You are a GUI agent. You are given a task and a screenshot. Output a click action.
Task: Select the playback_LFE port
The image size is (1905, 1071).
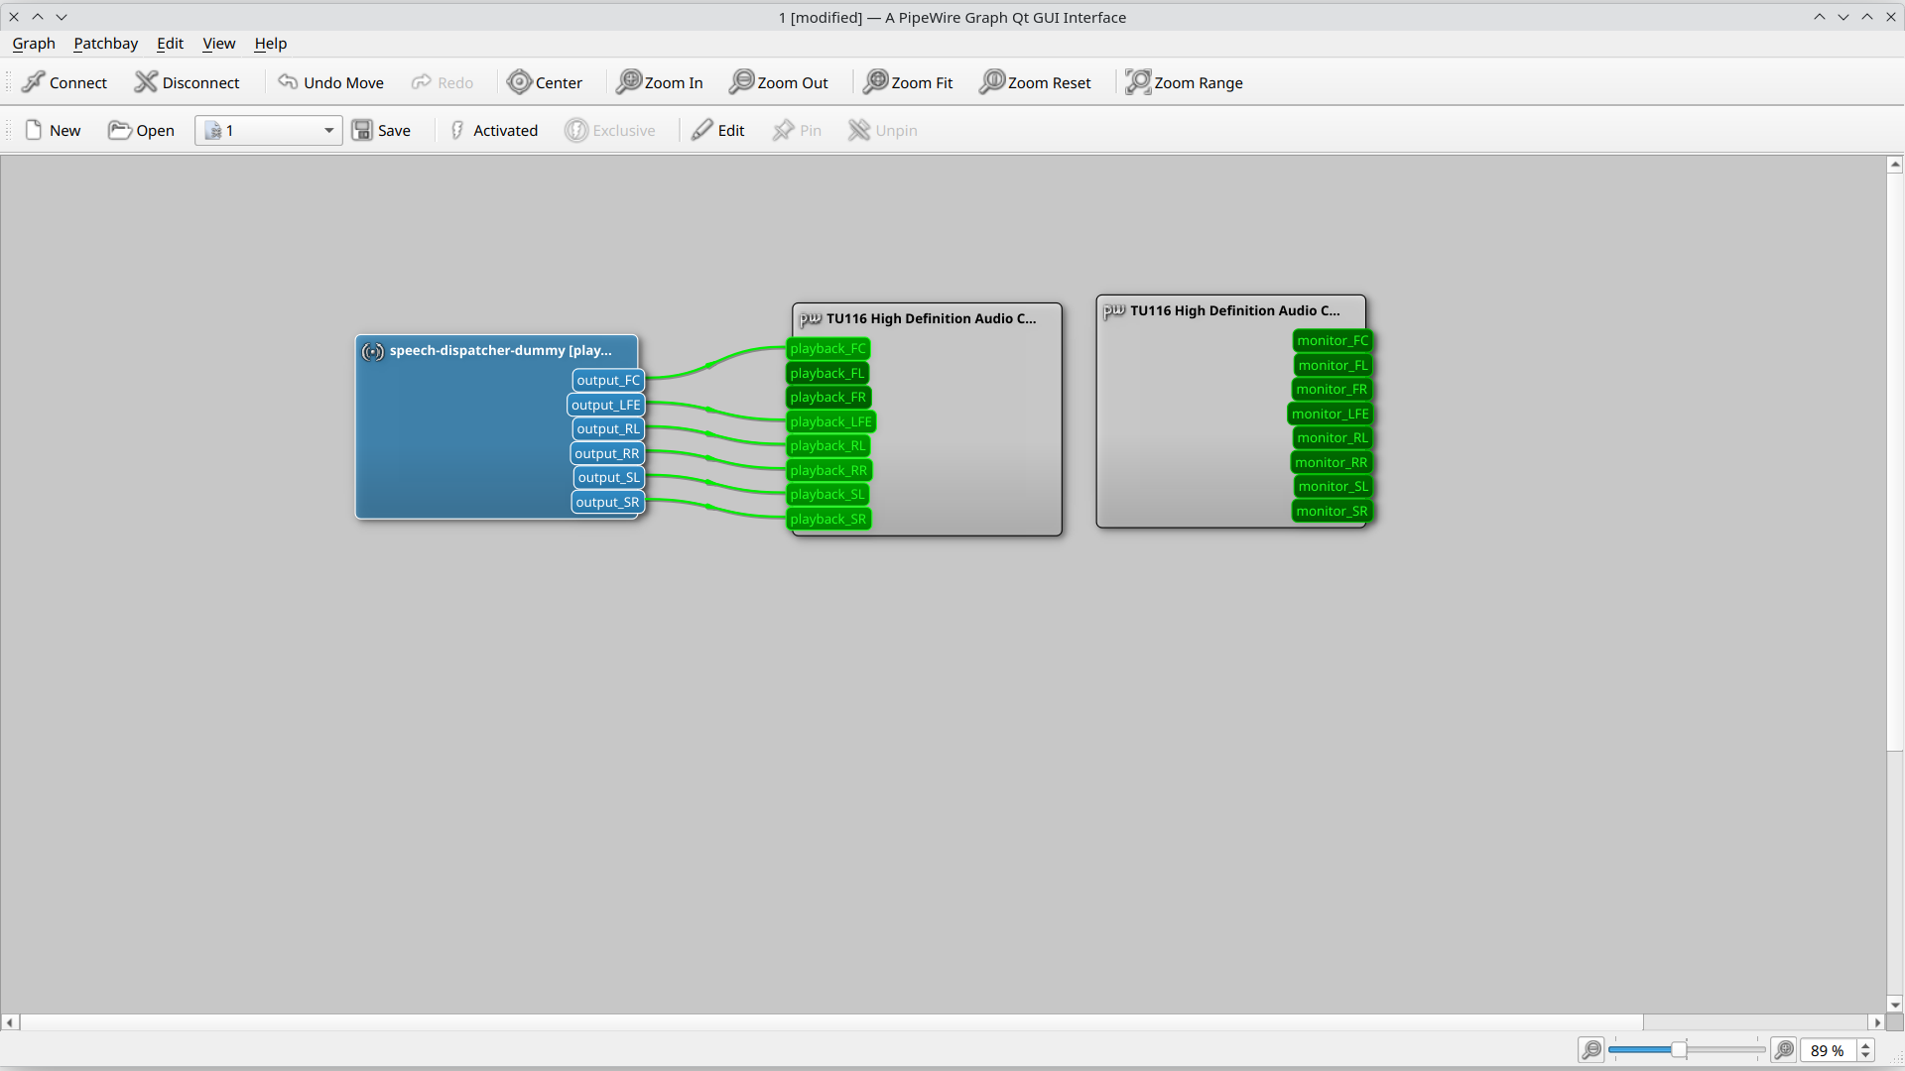click(x=830, y=421)
